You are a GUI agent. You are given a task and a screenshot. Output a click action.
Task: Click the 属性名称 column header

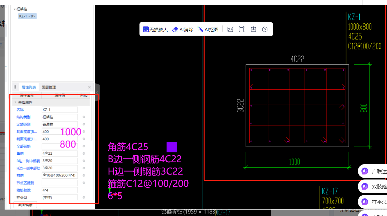pyautogui.click(x=26, y=95)
